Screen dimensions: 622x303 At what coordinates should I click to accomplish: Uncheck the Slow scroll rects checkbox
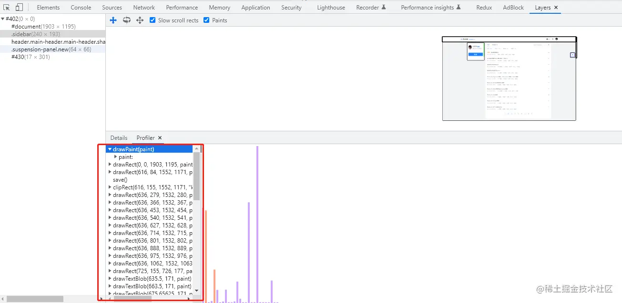153,20
